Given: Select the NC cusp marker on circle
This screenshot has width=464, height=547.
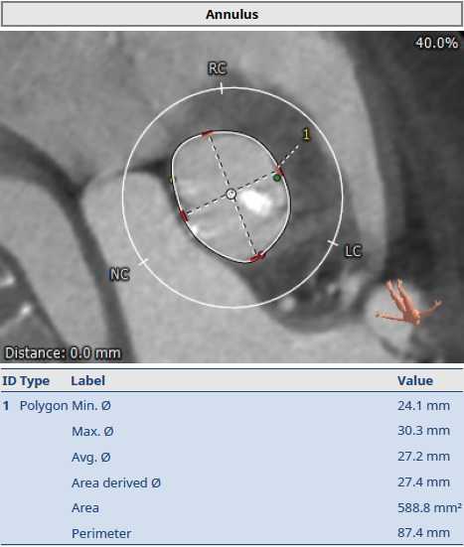Looking at the screenshot, I should tap(143, 262).
